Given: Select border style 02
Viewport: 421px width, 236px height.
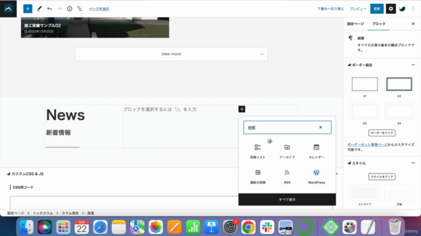Looking at the screenshot, I should click(x=399, y=84).
